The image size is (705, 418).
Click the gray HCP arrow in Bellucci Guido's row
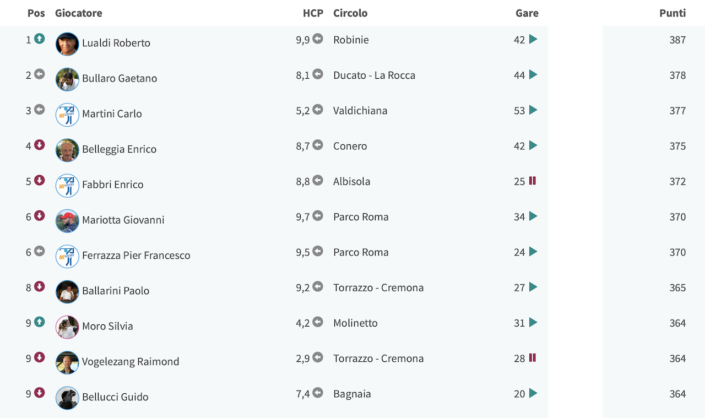[x=318, y=393]
